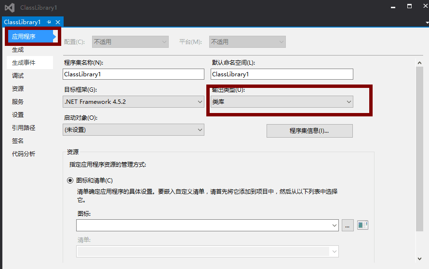
Task: Minimize the Visual Studio window
Action: coord(393,7)
